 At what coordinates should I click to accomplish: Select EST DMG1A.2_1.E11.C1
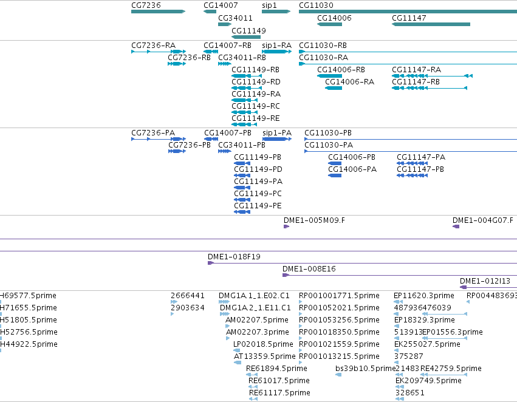(255, 308)
